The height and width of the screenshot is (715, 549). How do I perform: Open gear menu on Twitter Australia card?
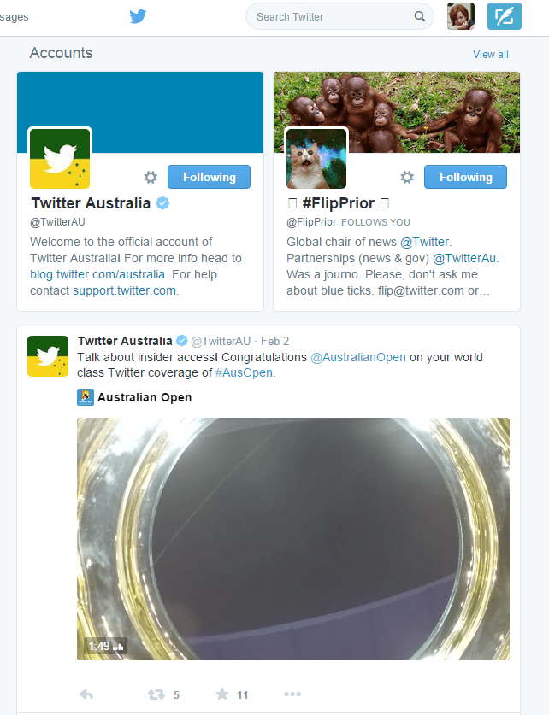click(151, 177)
